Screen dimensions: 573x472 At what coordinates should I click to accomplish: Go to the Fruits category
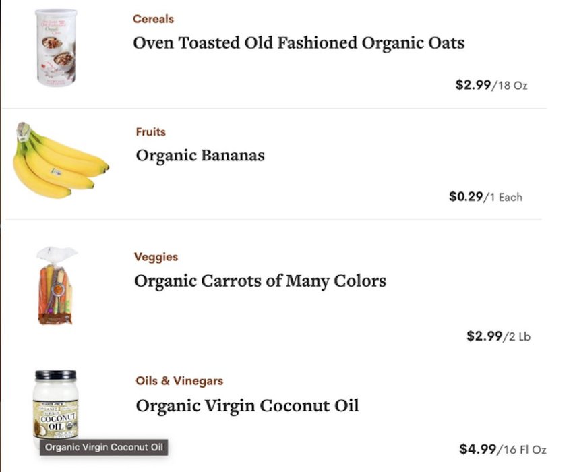[x=150, y=131]
